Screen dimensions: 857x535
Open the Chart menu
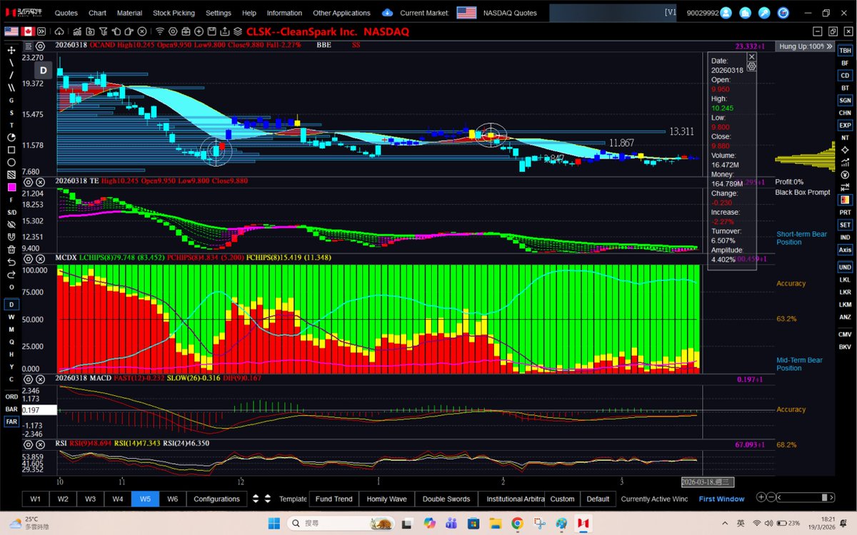pyautogui.click(x=97, y=13)
